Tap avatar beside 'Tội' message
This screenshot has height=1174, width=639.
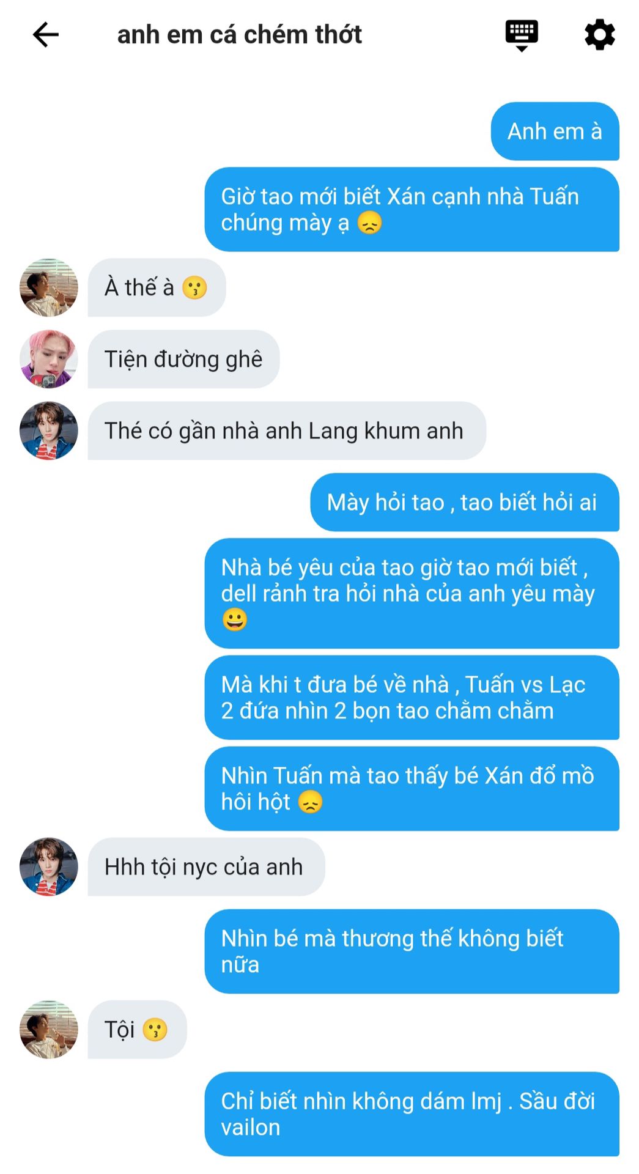point(49,1029)
